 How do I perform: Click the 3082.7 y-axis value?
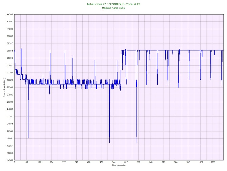click(x=10, y=80)
